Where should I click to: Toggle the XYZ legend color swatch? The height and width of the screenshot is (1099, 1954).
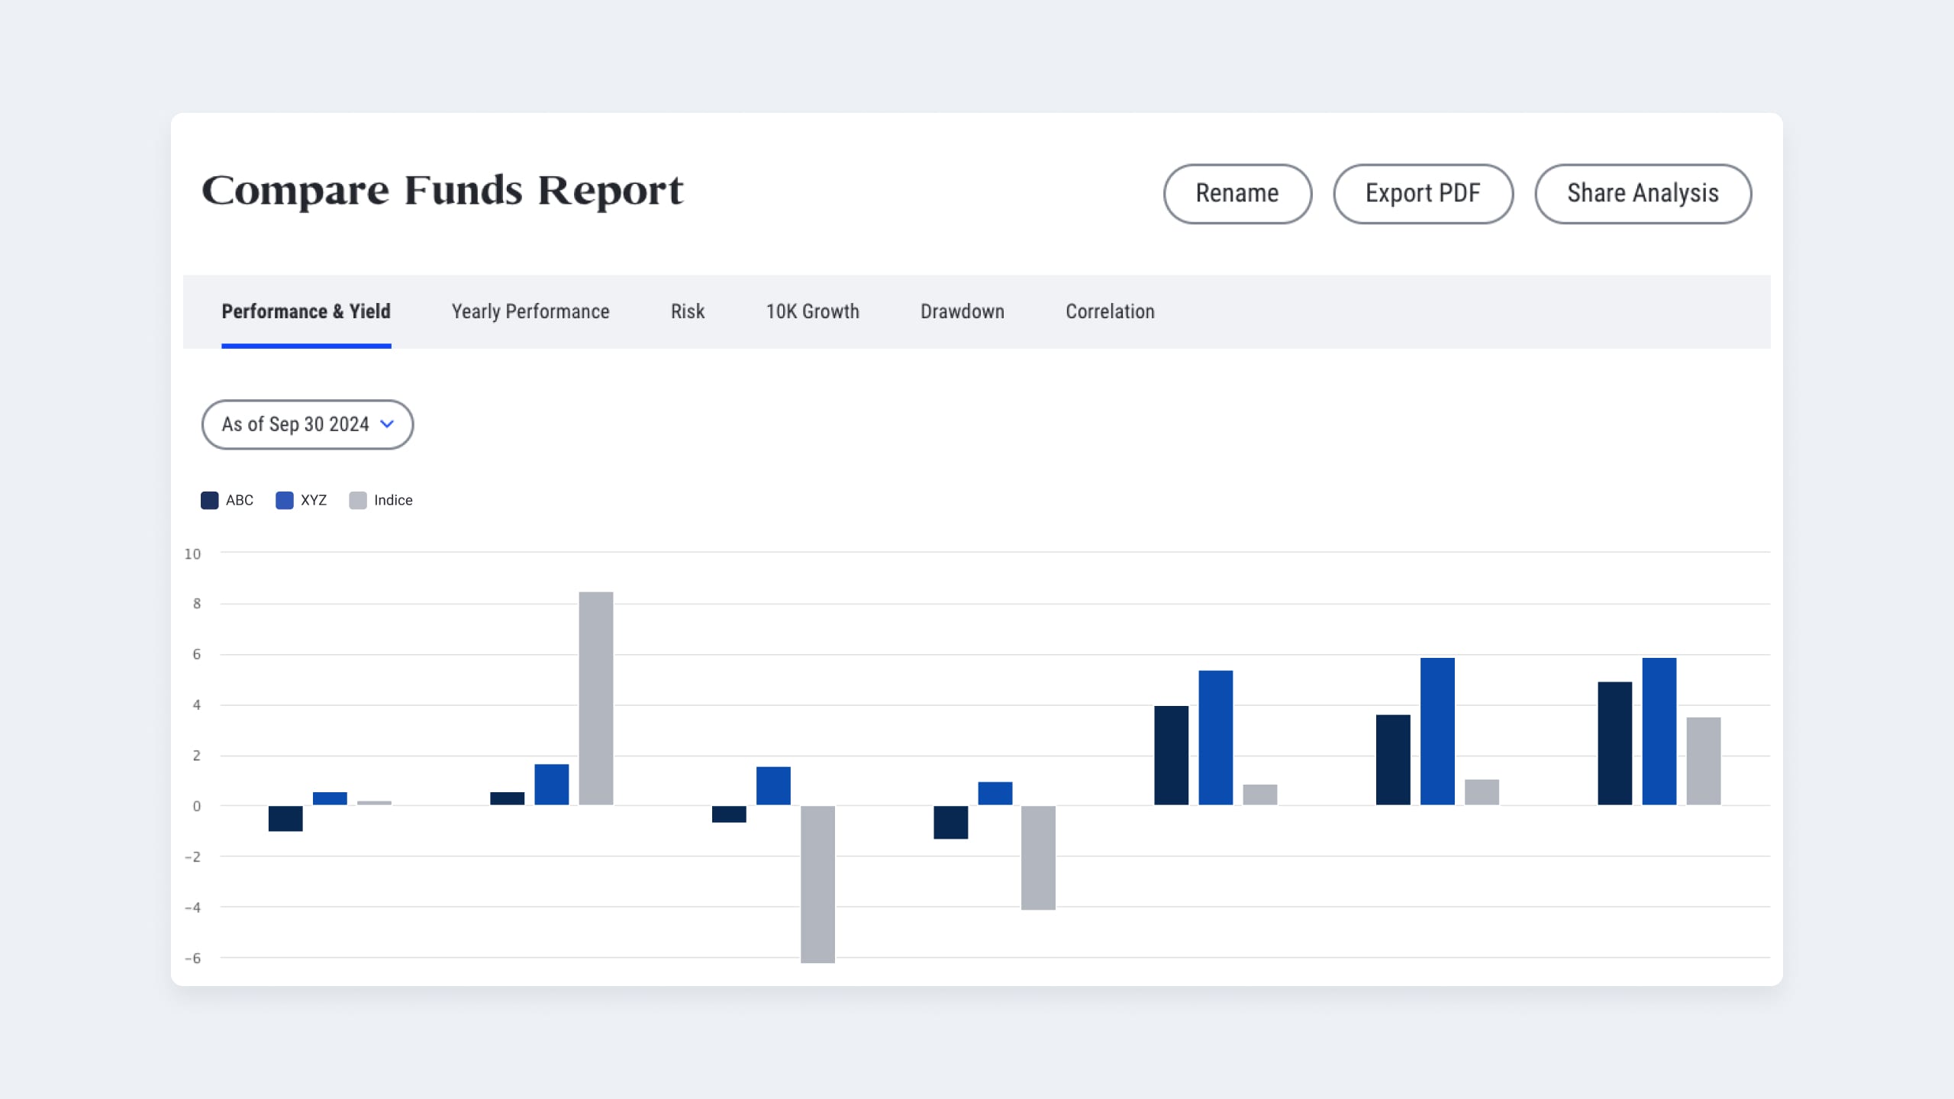click(x=284, y=501)
